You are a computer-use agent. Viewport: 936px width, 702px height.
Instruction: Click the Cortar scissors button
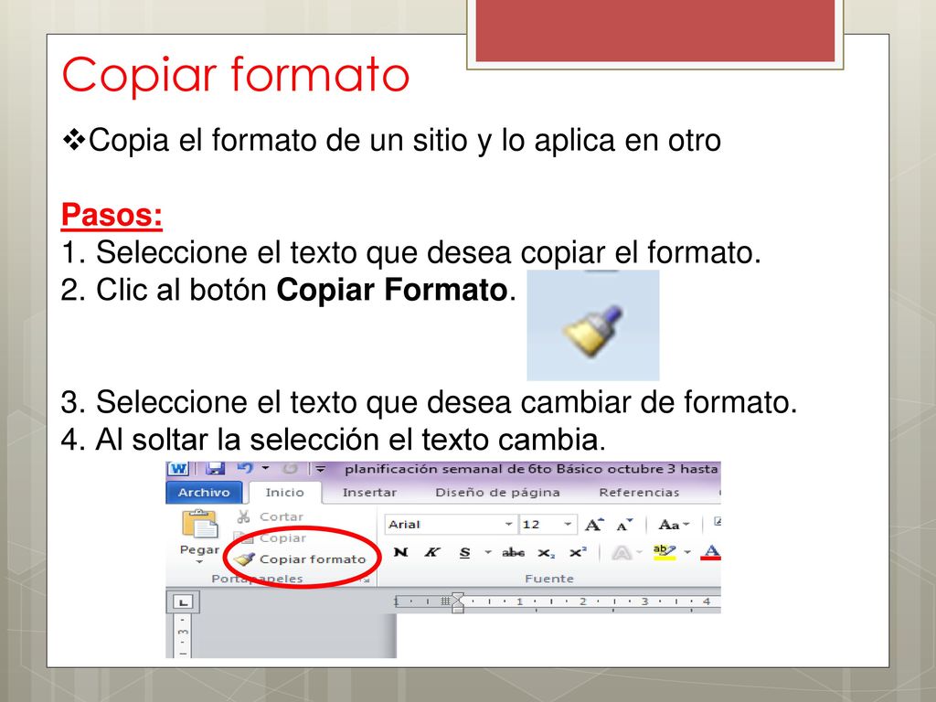click(x=271, y=516)
